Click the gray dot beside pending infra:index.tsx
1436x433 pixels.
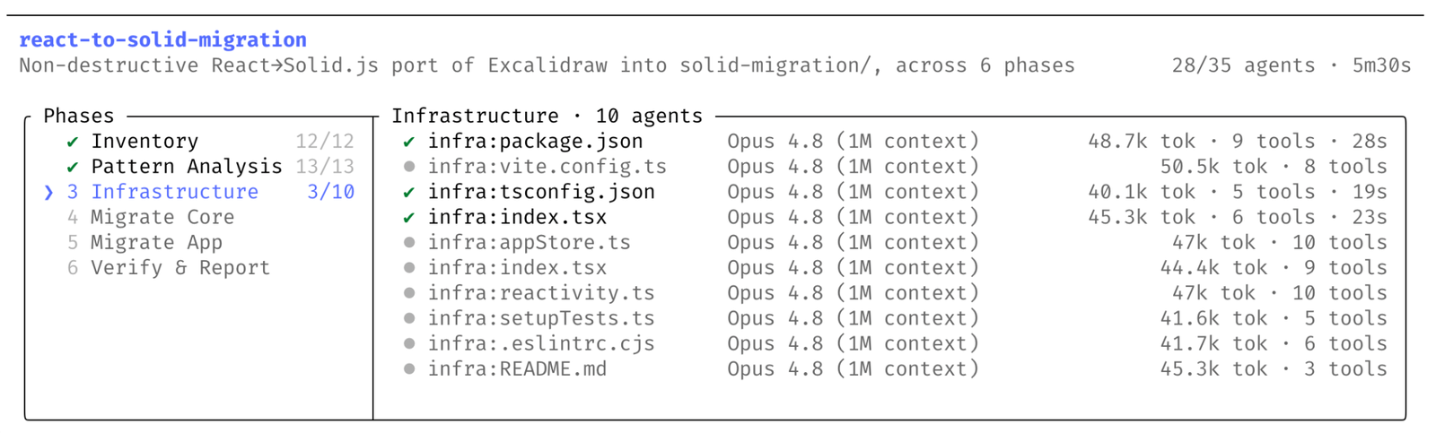pos(409,268)
